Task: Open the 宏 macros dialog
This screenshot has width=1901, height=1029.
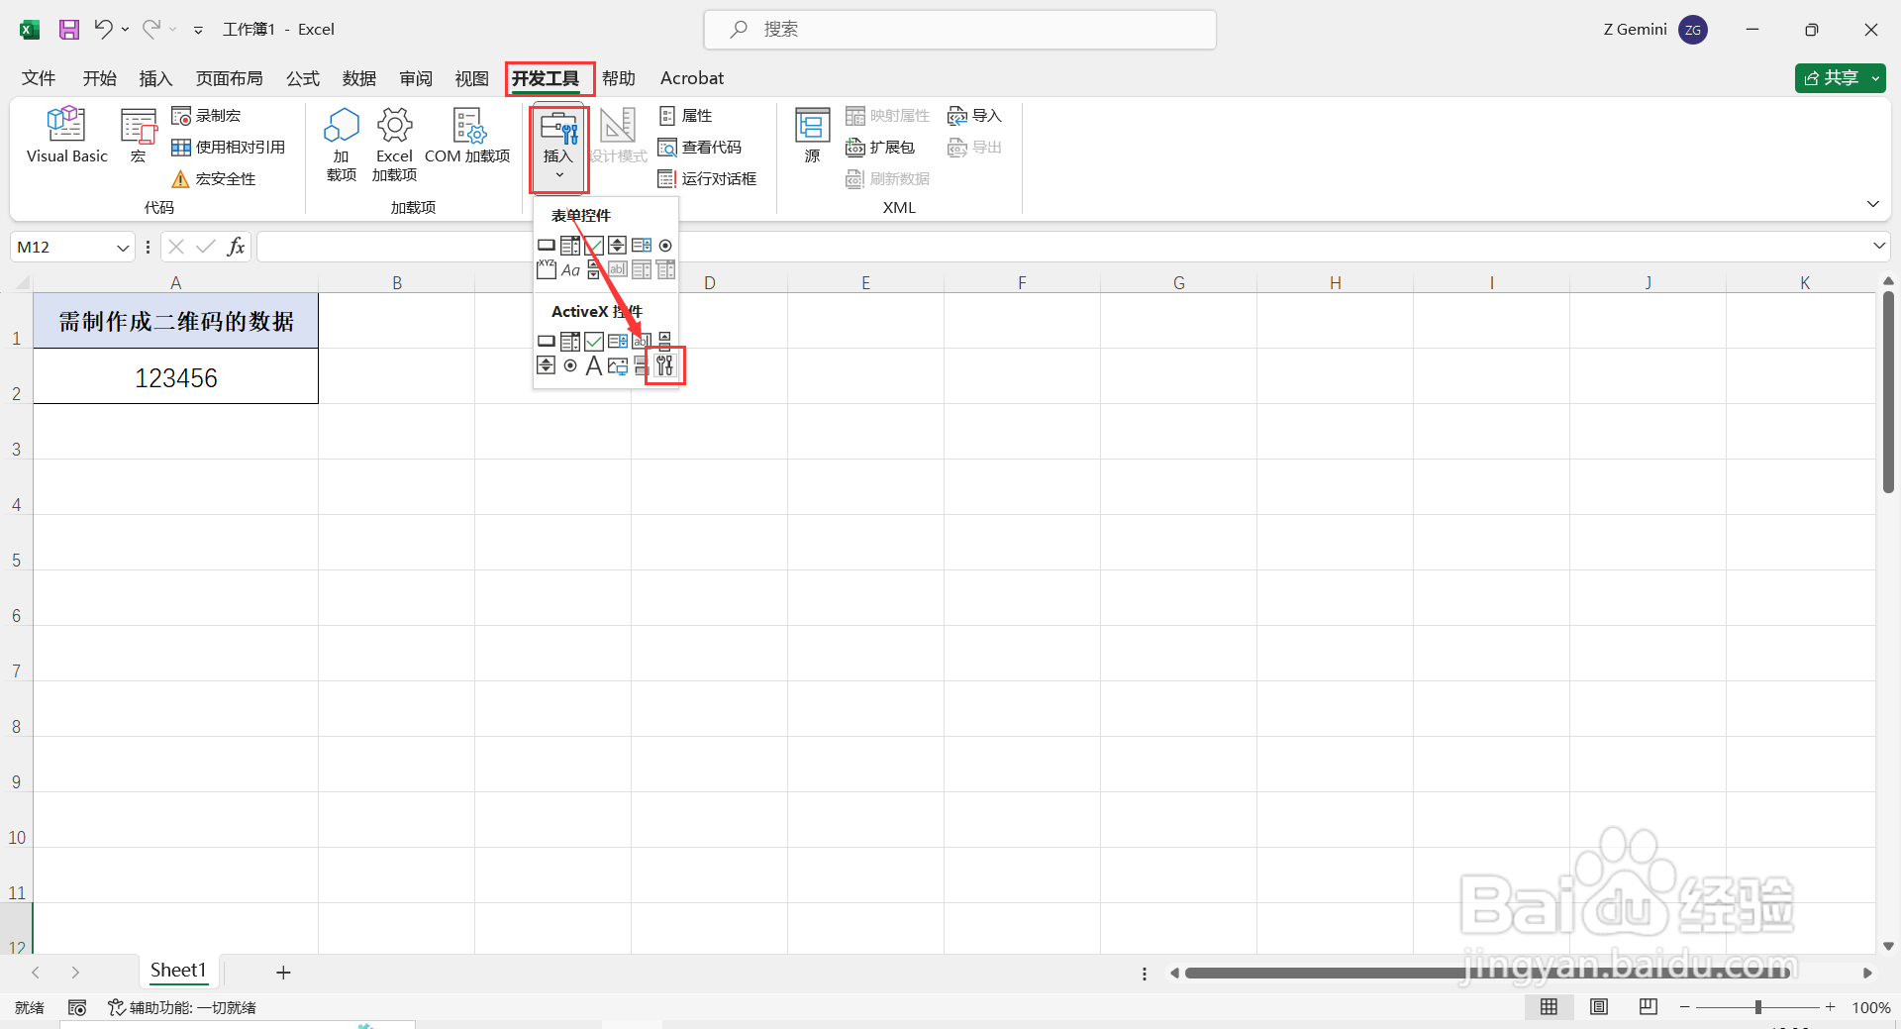Action: pyautogui.click(x=139, y=135)
